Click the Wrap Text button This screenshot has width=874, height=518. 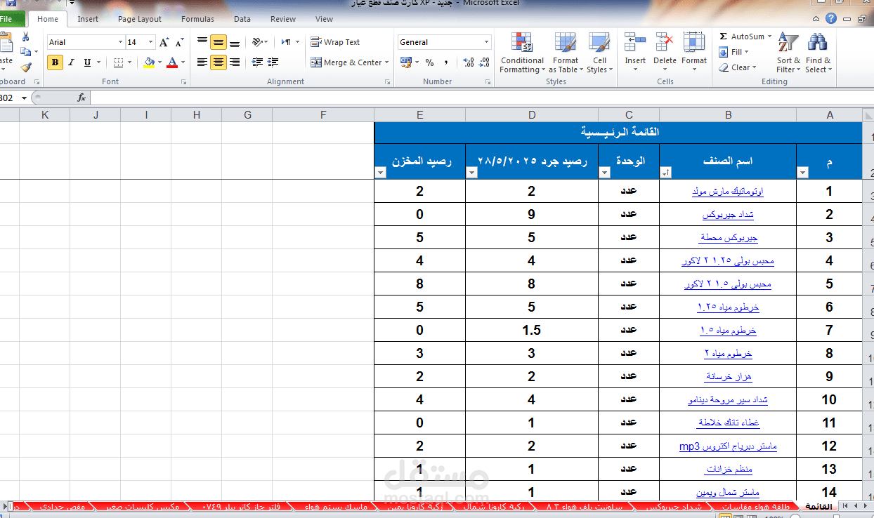click(x=335, y=42)
